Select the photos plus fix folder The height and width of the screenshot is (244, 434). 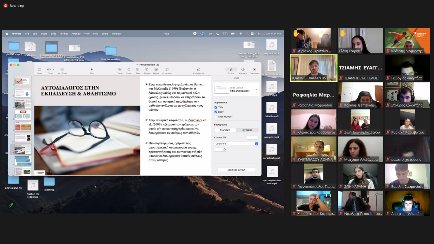[13, 182]
